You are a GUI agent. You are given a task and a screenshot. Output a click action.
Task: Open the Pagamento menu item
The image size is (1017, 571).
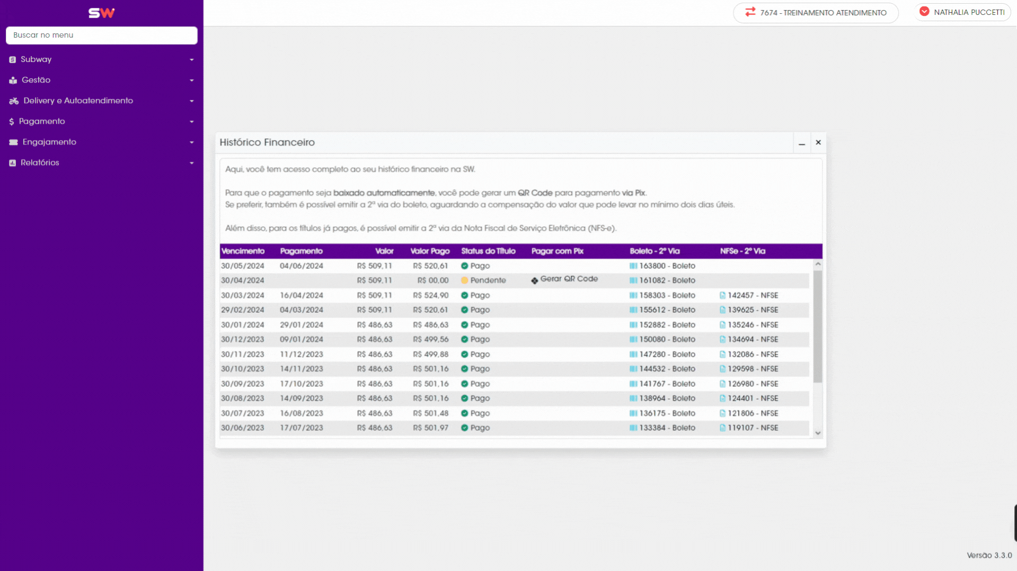click(x=101, y=121)
